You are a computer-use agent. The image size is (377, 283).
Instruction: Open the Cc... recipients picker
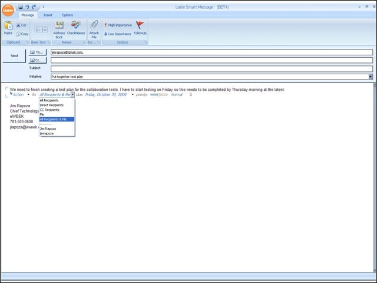click(38, 60)
